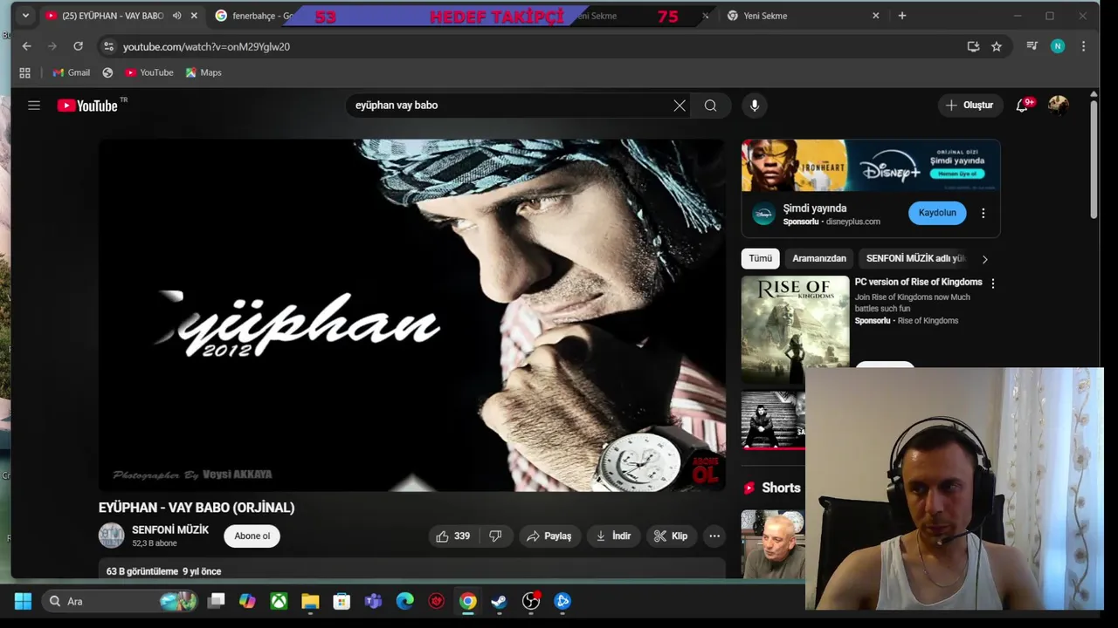Open a new Chrome tab with plus

pyautogui.click(x=902, y=16)
